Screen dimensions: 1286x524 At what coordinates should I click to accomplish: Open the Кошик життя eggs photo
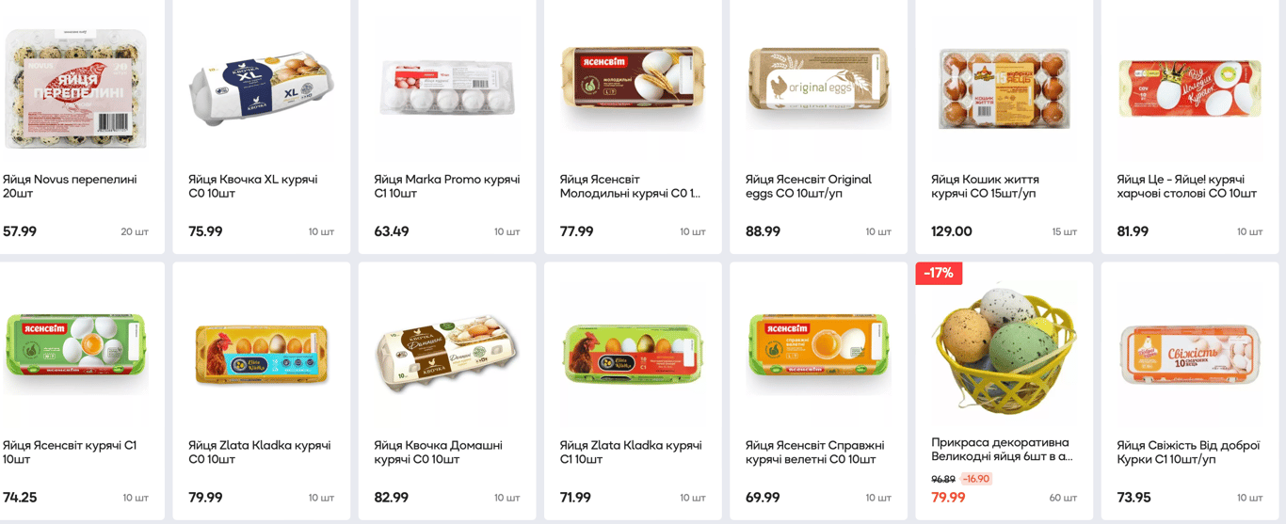click(x=1005, y=88)
